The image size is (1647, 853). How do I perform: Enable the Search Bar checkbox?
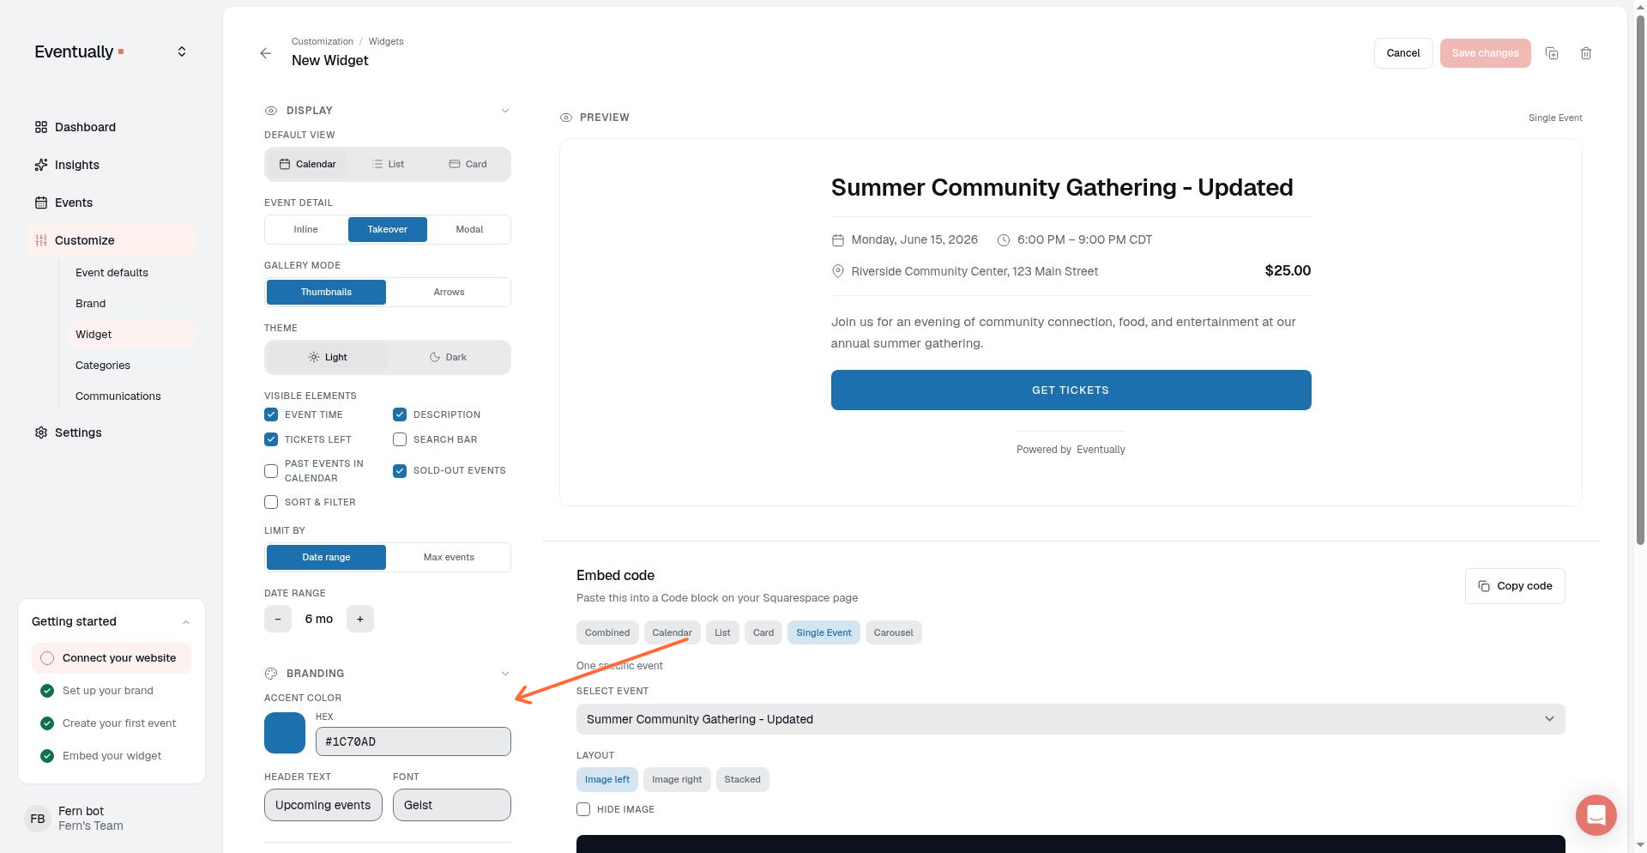(400, 439)
